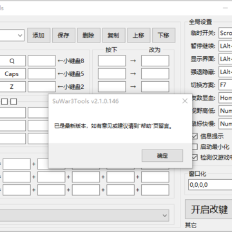The height and width of the screenshot is (232, 232).
Task: Expand the wide dropdown at window bottom
Action: click(x=84, y=215)
